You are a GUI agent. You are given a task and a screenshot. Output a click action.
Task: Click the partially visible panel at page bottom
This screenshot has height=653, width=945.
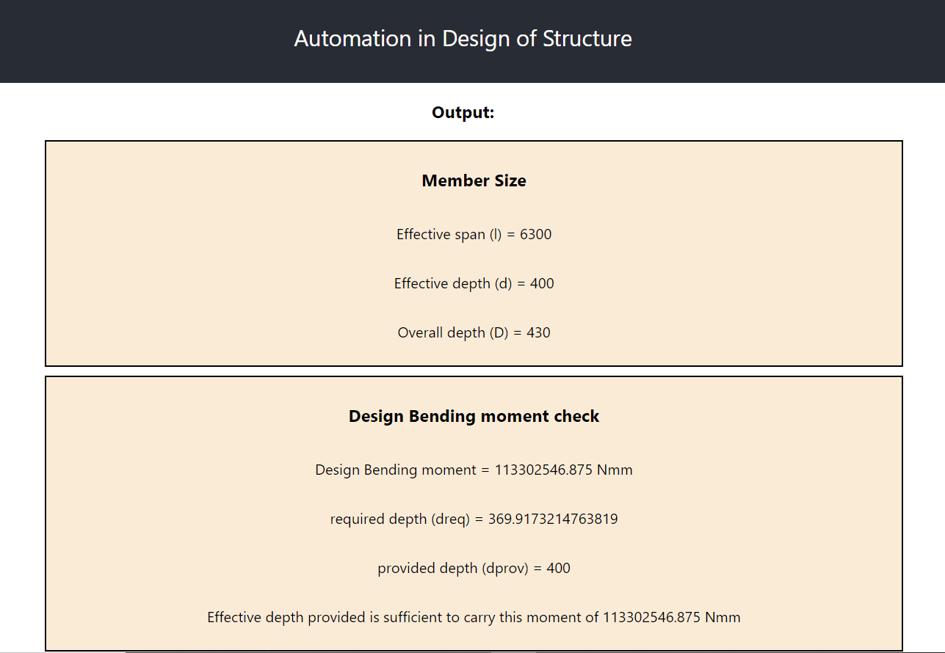(x=474, y=650)
